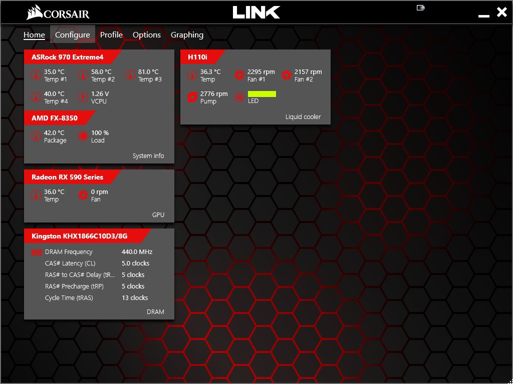Click the 58.0 °C Temp #2 reading
The image size is (513, 384).
pos(101,72)
